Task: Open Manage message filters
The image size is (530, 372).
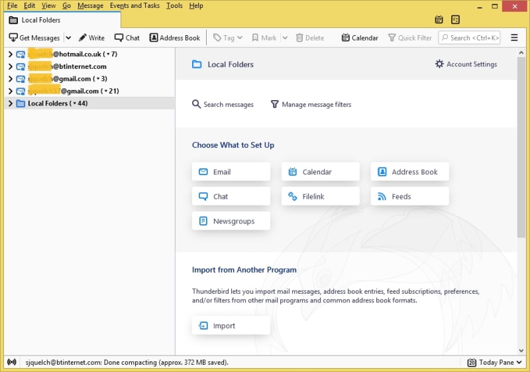Action: coord(311,104)
